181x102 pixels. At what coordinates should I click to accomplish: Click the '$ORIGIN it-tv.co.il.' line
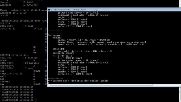click(x=14, y=55)
